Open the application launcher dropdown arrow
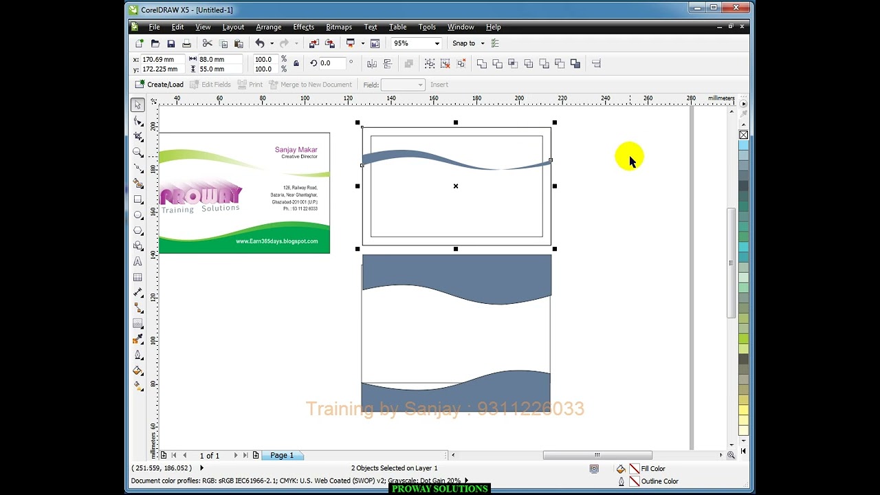The height and width of the screenshot is (495, 880). click(x=363, y=43)
